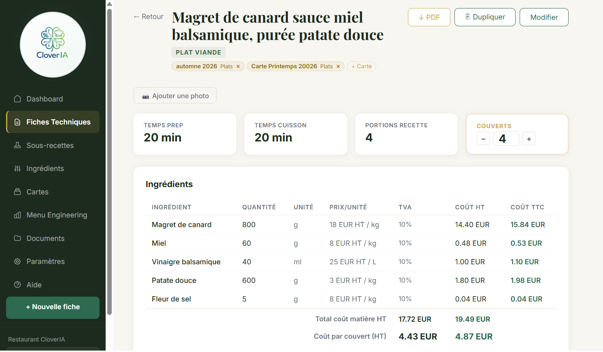Remove the automne 2026 tag
The height and width of the screenshot is (352, 603).
pos(238,66)
